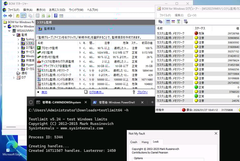Click the horizontal scrollbar under console tree

11,127
